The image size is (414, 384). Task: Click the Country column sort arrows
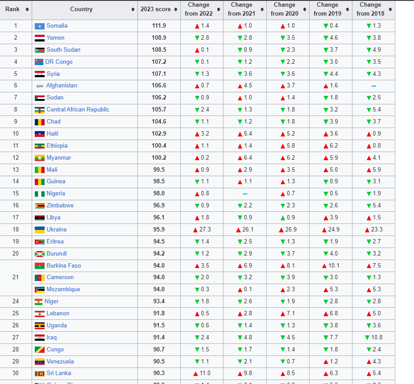click(133, 9)
